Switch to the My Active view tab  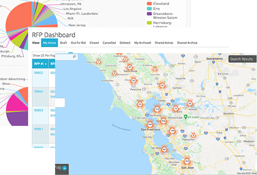(49, 43)
